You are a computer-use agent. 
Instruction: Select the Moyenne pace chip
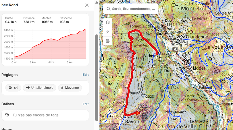coord(70,88)
